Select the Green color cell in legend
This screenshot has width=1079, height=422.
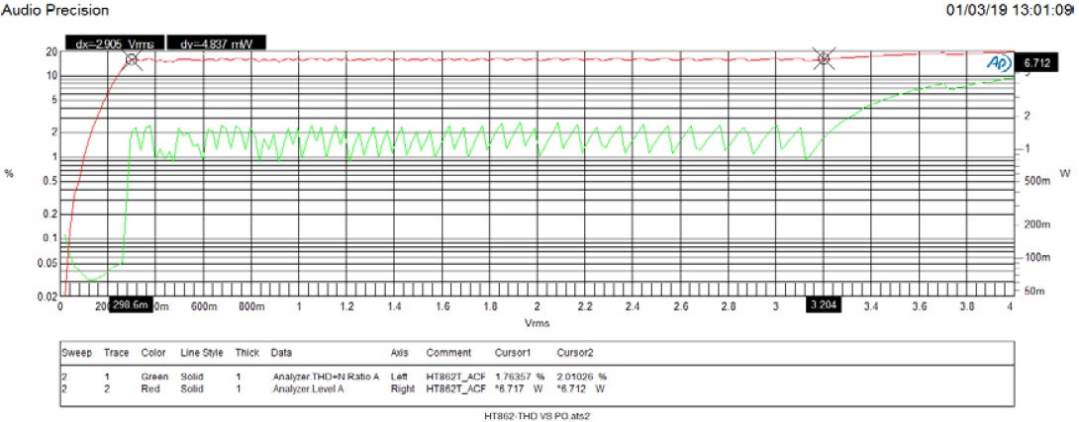tap(154, 377)
